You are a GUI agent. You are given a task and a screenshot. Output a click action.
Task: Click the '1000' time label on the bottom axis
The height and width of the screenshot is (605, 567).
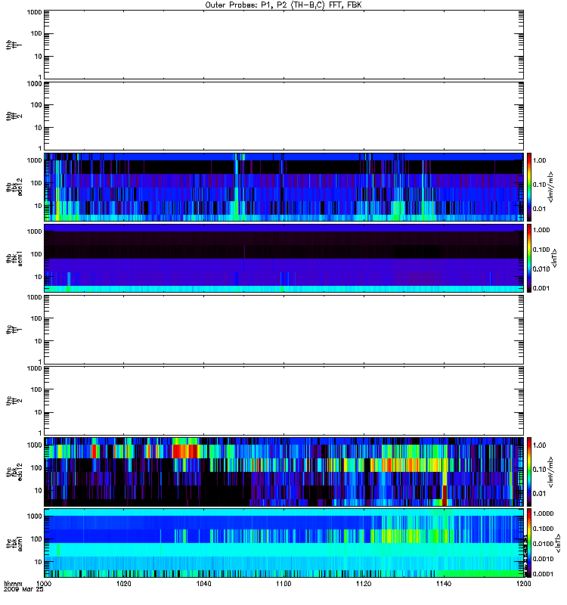pyautogui.click(x=44, y=583)
